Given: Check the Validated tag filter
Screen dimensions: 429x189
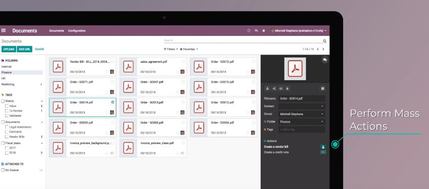Looking at the screenshot, I should (x=7, y=116).
